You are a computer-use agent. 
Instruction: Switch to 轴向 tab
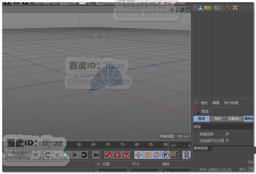[218, 119]
